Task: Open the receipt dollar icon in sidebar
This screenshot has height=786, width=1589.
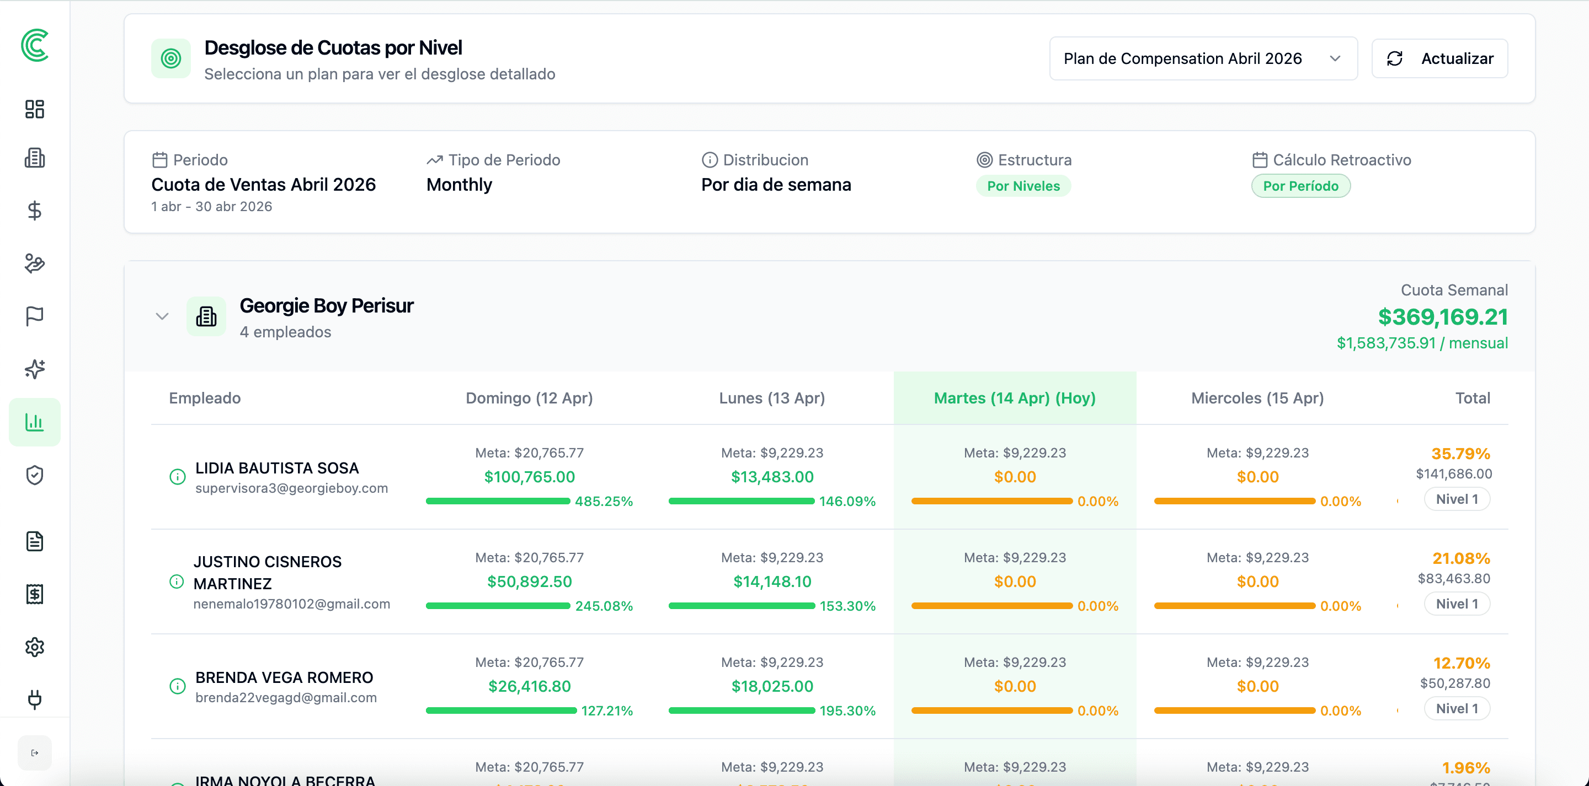Action: [x=35, y=594]
